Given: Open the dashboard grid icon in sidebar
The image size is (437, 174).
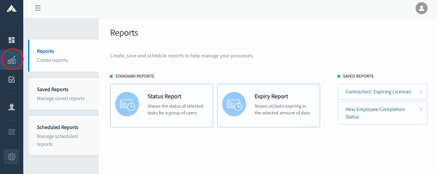Looking at the screenshot, I should (11, 40).
